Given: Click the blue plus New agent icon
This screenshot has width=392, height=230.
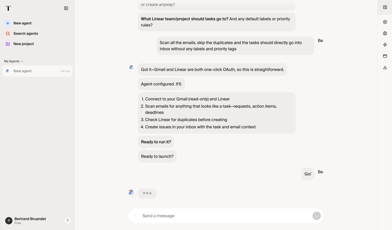Looking at the screenshot, I should [8, 23].
